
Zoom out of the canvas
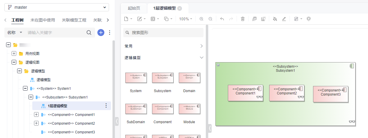(210, 19)
